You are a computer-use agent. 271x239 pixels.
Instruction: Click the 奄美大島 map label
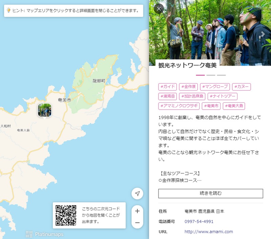pos(23,130)
